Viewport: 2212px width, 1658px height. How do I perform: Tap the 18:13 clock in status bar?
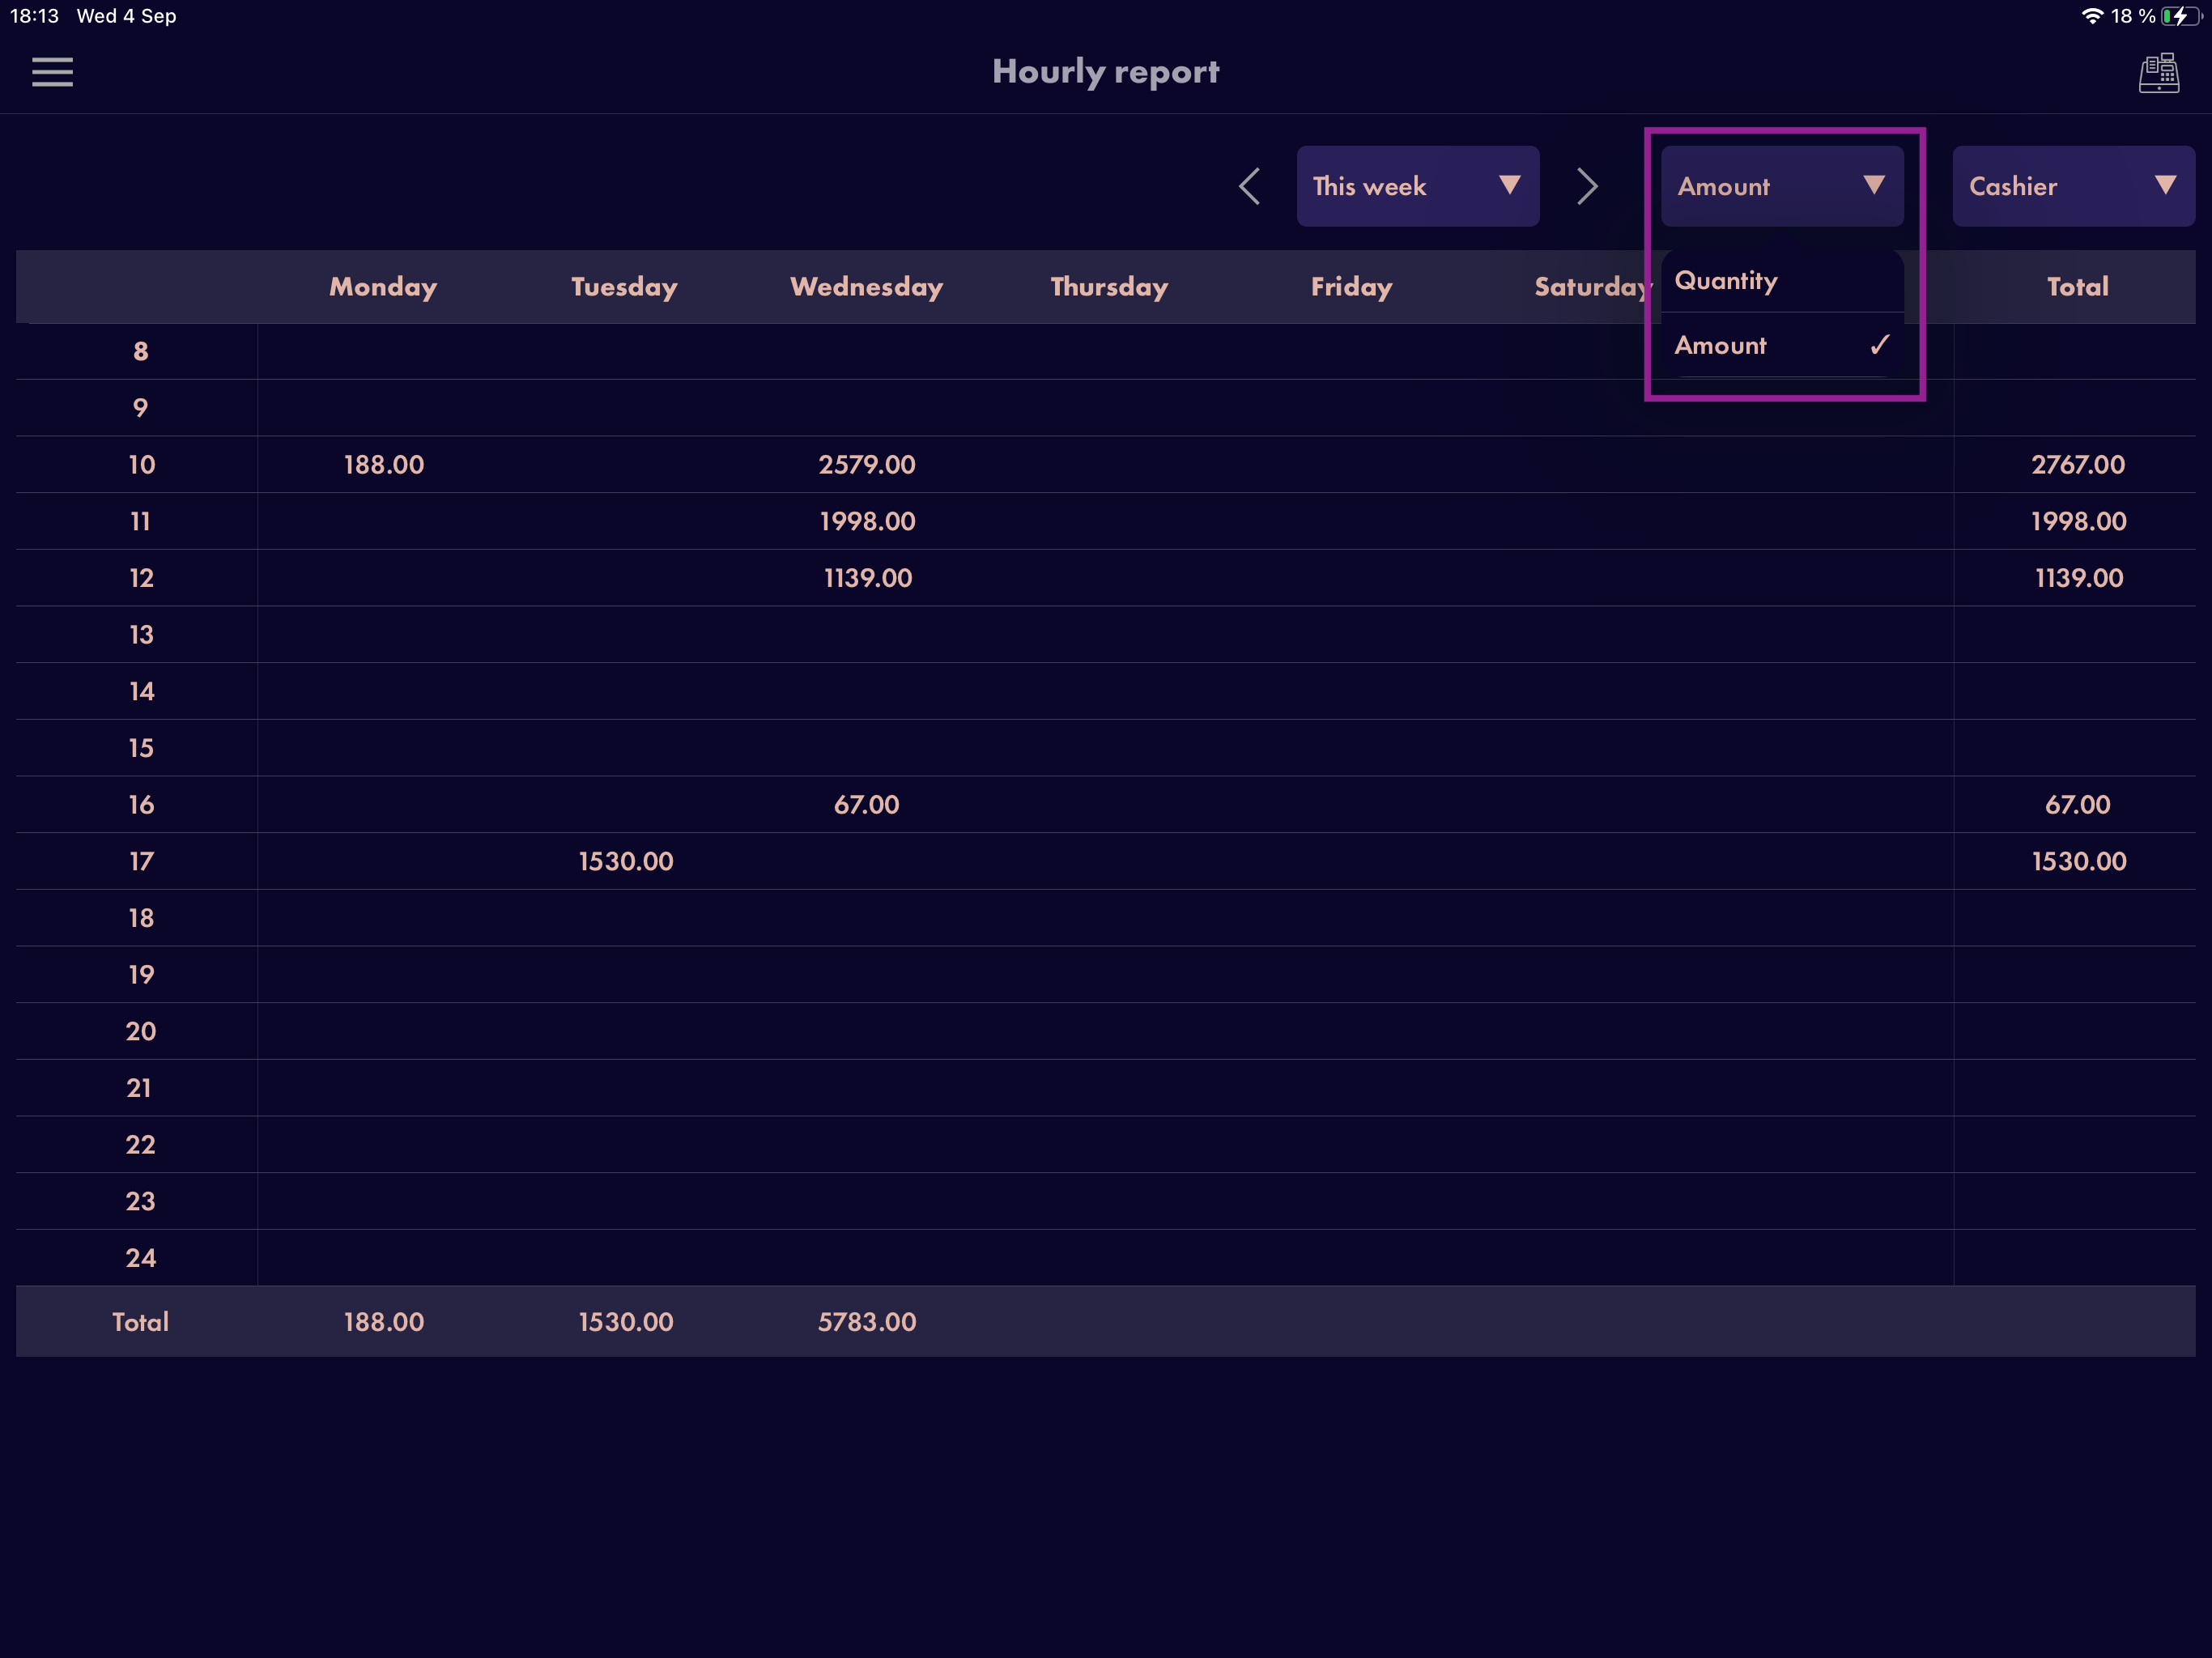[x=35, y=16]
